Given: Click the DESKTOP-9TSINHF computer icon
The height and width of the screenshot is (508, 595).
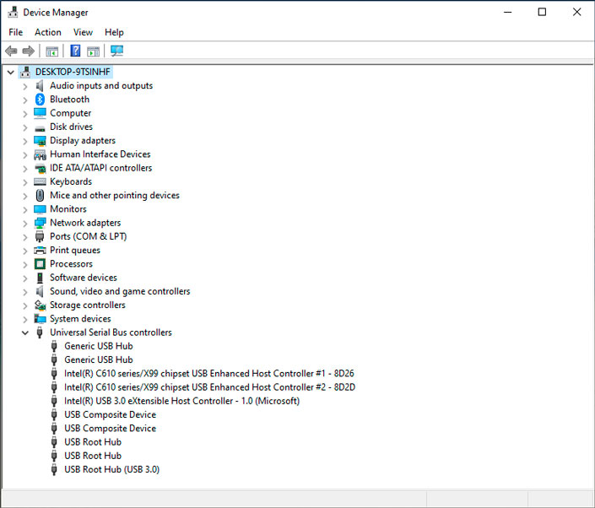Looking at the screenshot, I should pos(25,72).
